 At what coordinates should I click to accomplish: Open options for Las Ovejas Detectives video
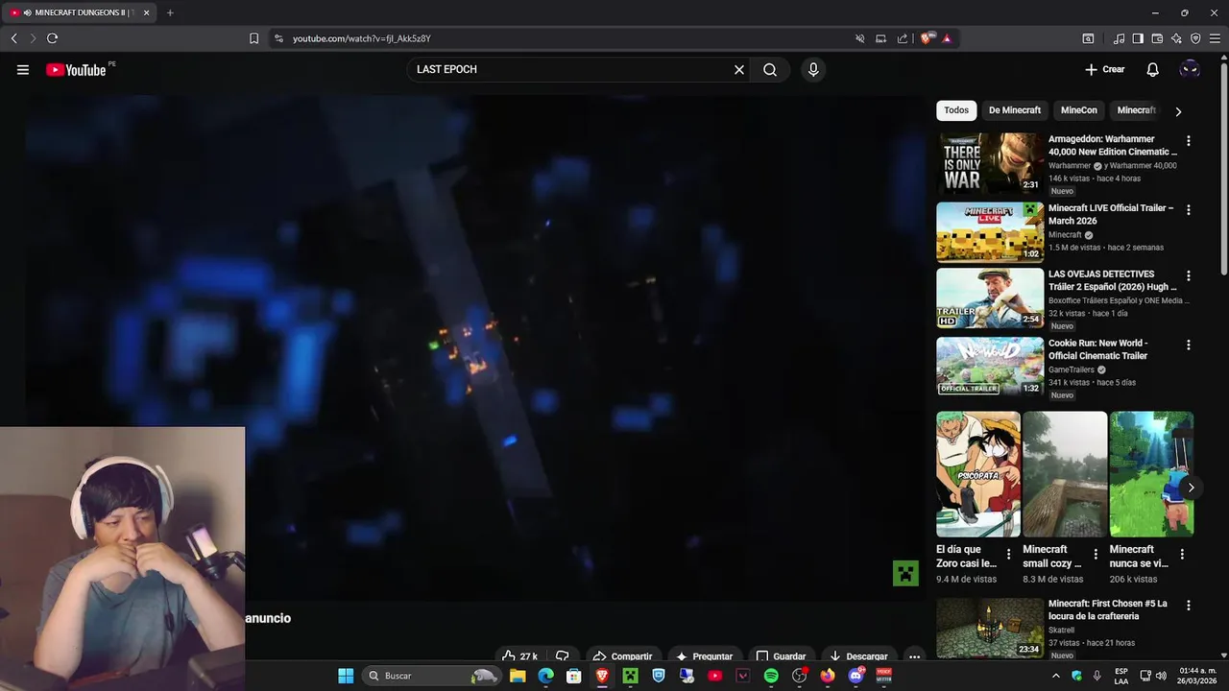(1189, 275)
